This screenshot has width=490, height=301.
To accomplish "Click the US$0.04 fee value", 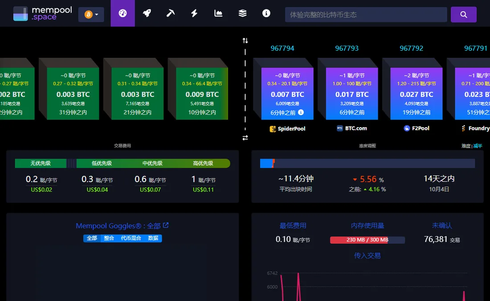I will click(x=97, y=190).
